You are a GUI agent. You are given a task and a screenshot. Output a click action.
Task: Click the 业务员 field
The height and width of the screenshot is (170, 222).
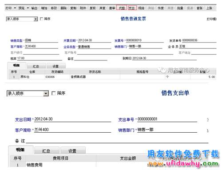tap(198, 46)
